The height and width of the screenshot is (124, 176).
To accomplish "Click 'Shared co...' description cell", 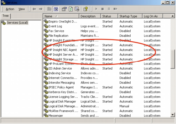I will [x=89, y=111].
